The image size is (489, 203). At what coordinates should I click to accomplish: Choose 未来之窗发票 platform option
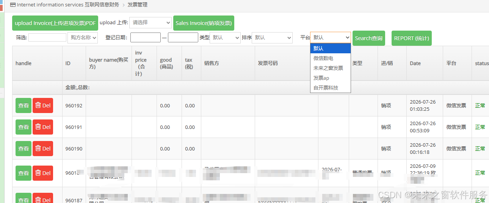coord(331,68)
